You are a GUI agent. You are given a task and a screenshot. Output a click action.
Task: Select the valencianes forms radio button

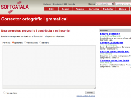tap(25, 42)
